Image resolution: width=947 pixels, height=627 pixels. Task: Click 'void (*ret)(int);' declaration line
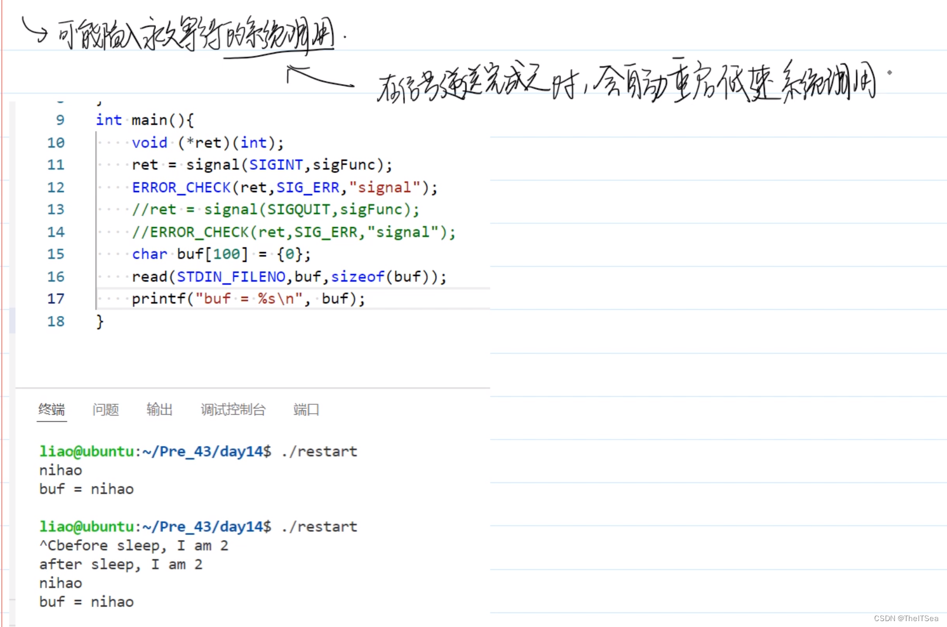208,143
